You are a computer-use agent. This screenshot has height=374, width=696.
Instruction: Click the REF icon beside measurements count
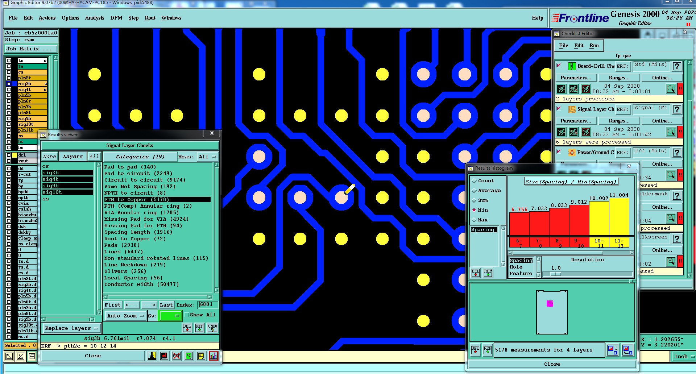pos(488,350)
